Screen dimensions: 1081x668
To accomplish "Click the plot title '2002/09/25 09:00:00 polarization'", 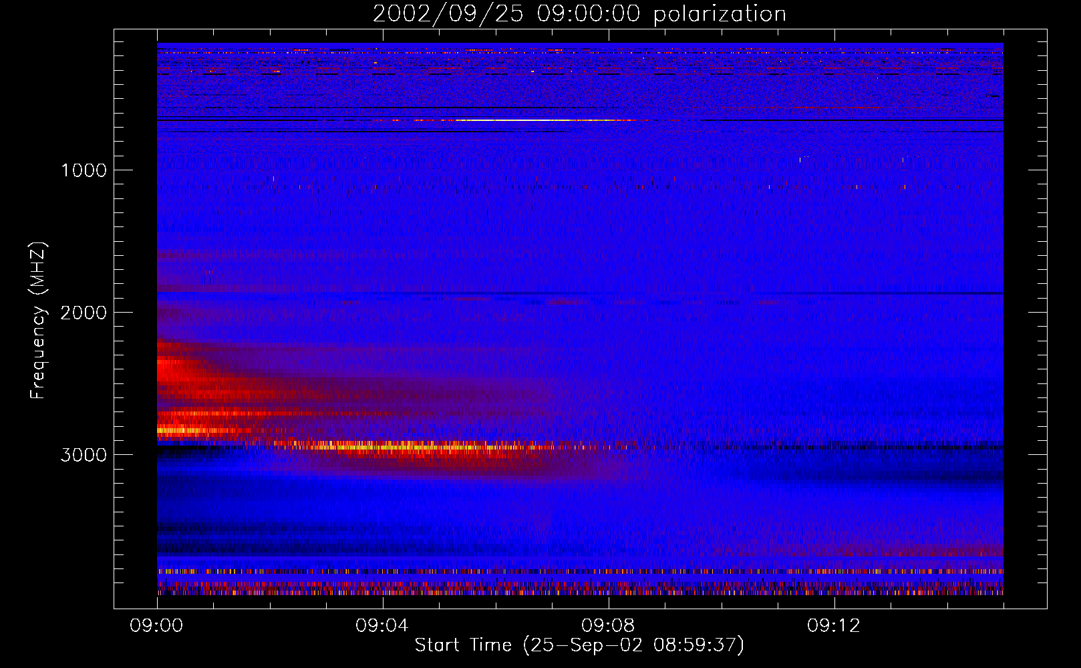I will click(579, 14).
